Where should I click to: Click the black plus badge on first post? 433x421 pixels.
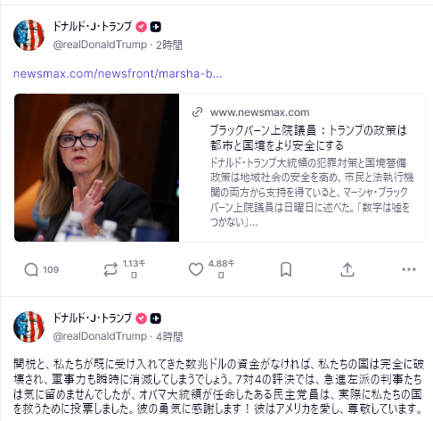156,27
